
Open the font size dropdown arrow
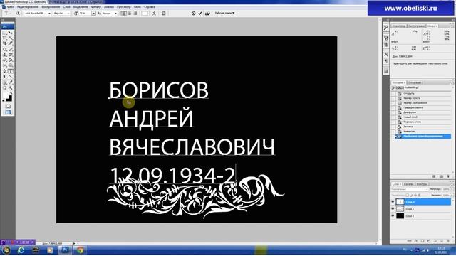coord(93,14)
